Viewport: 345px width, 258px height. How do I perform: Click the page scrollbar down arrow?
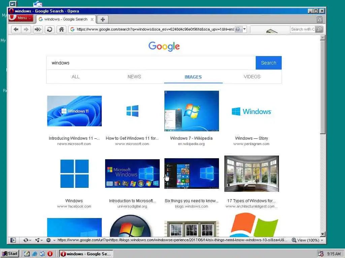[x=322, y=234]
